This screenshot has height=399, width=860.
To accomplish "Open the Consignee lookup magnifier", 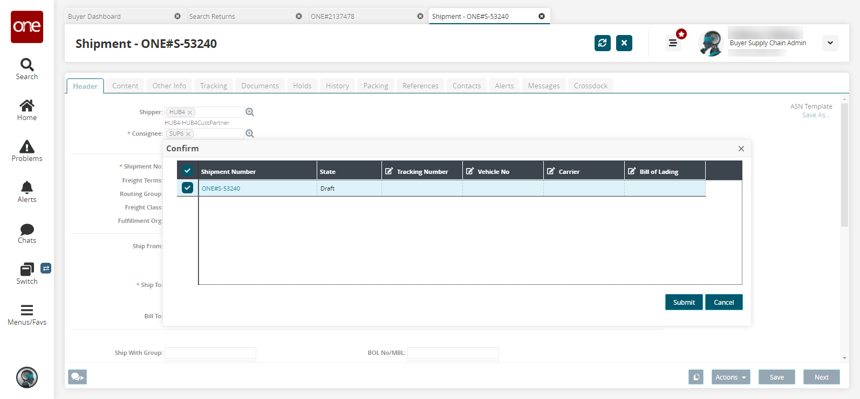I will [x=250, y=134].
